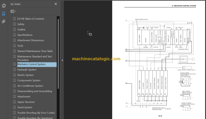
Task: Click bookmark icon beside Disassembling and Assembling
Action: pyautogui.click(x=14, y=91)
